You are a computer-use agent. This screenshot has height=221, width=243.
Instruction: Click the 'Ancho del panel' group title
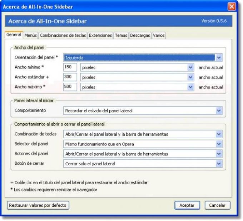[x=29, y=48]
